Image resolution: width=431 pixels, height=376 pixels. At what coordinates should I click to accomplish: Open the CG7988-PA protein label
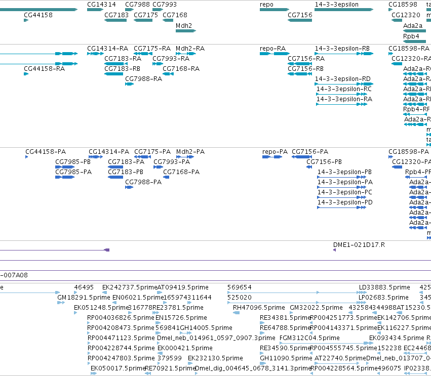143,182
